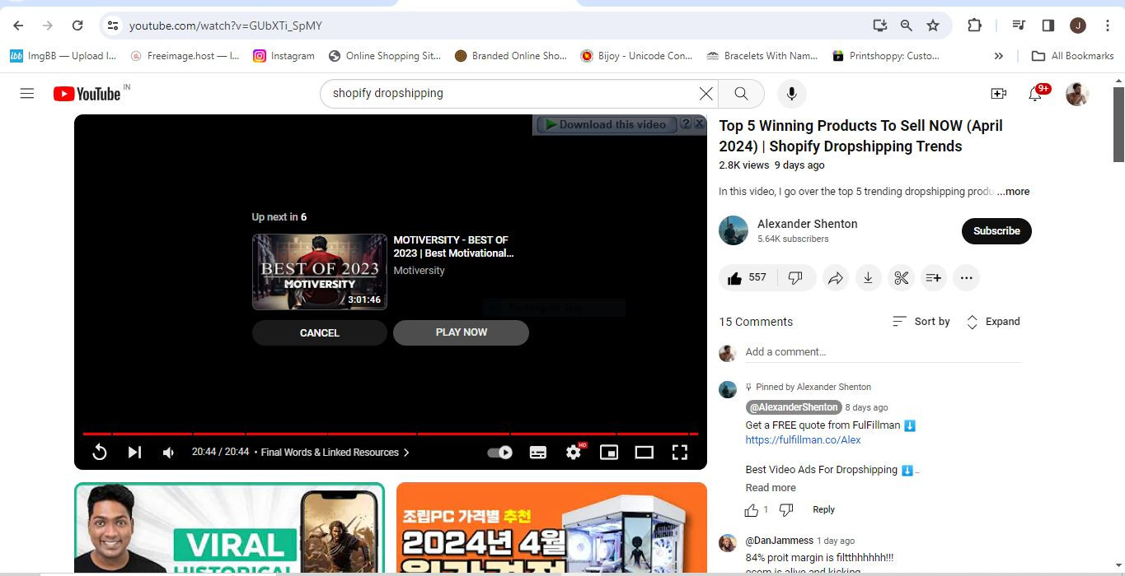The image size is (1125, 576).
Task: Go back to previous page
Action: click(x=18, y=26)
